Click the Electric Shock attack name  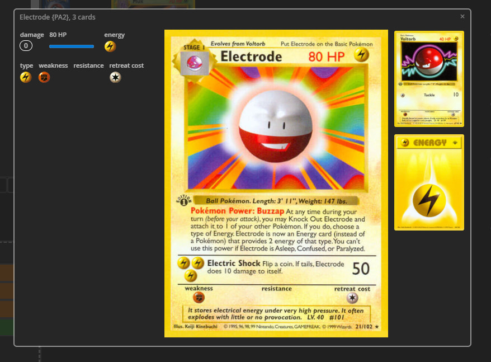pos(234,263)
